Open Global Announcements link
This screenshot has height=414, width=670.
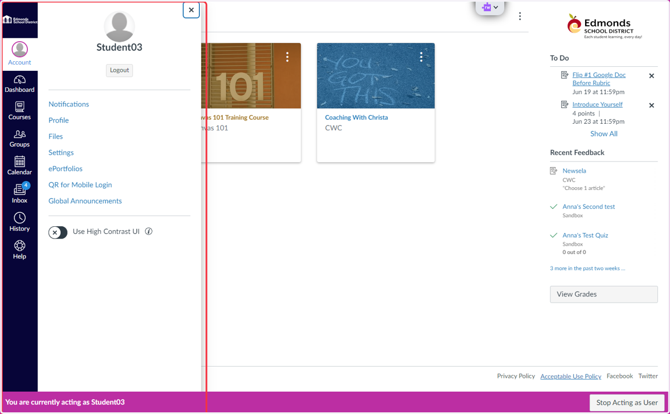coord(85,201)
